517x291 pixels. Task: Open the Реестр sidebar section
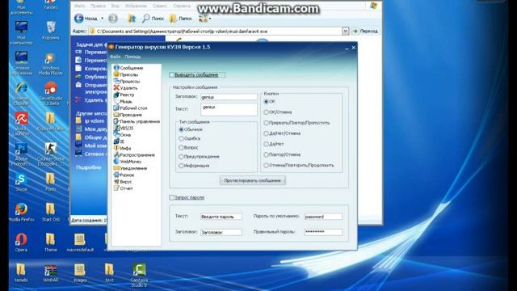124,95
